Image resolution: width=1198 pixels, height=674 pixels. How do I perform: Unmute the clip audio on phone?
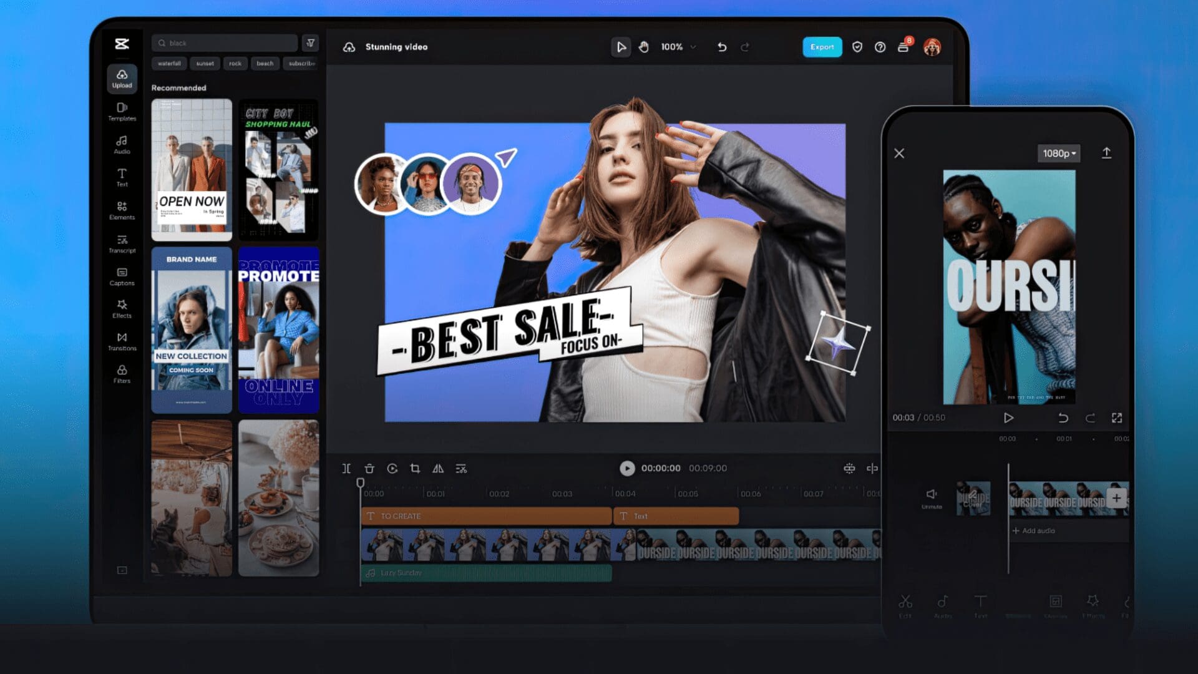point(932,497)
